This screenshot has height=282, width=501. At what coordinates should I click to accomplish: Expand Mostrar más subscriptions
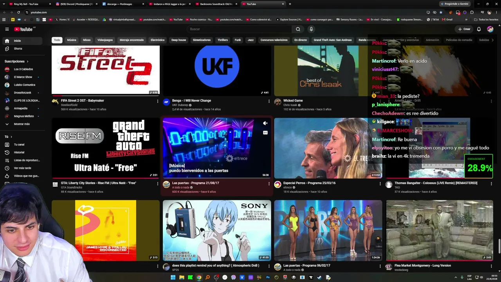tap(22, 124)
